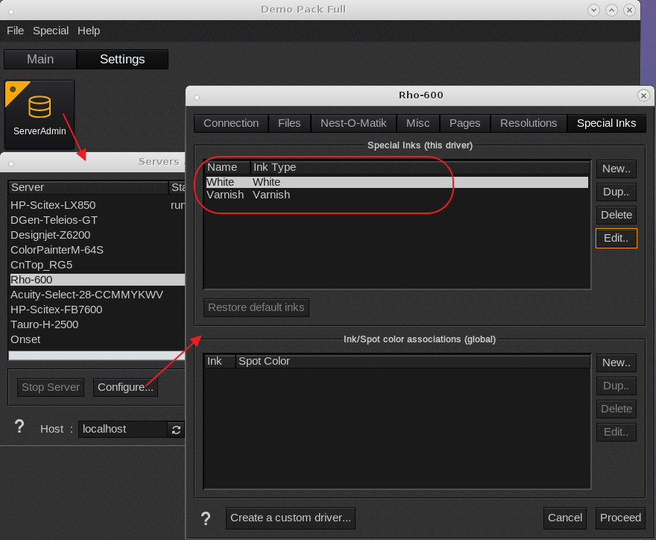This screenshot has height=540, width=656.
Task: Open the Special menu
Action: click(51, 31)
